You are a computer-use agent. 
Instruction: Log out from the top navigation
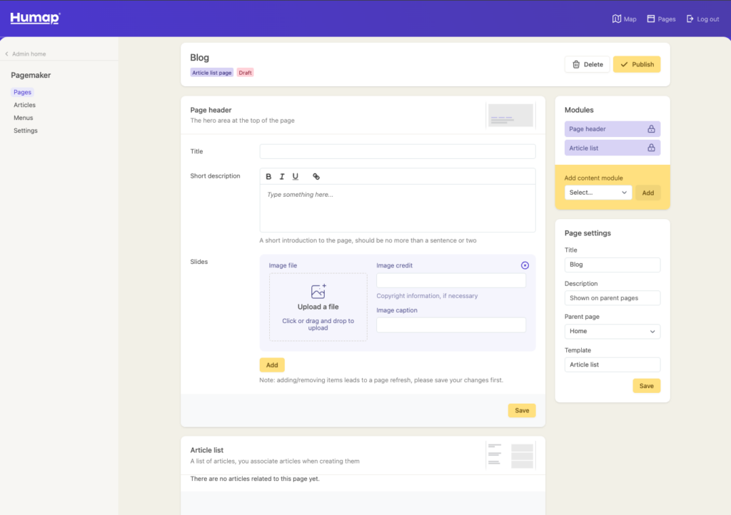pos(702,19)
